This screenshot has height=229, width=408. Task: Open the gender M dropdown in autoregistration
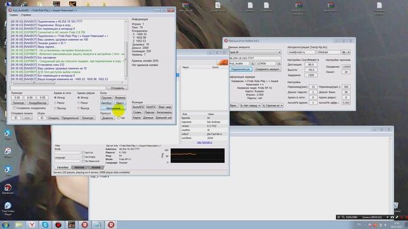[346, 52]
